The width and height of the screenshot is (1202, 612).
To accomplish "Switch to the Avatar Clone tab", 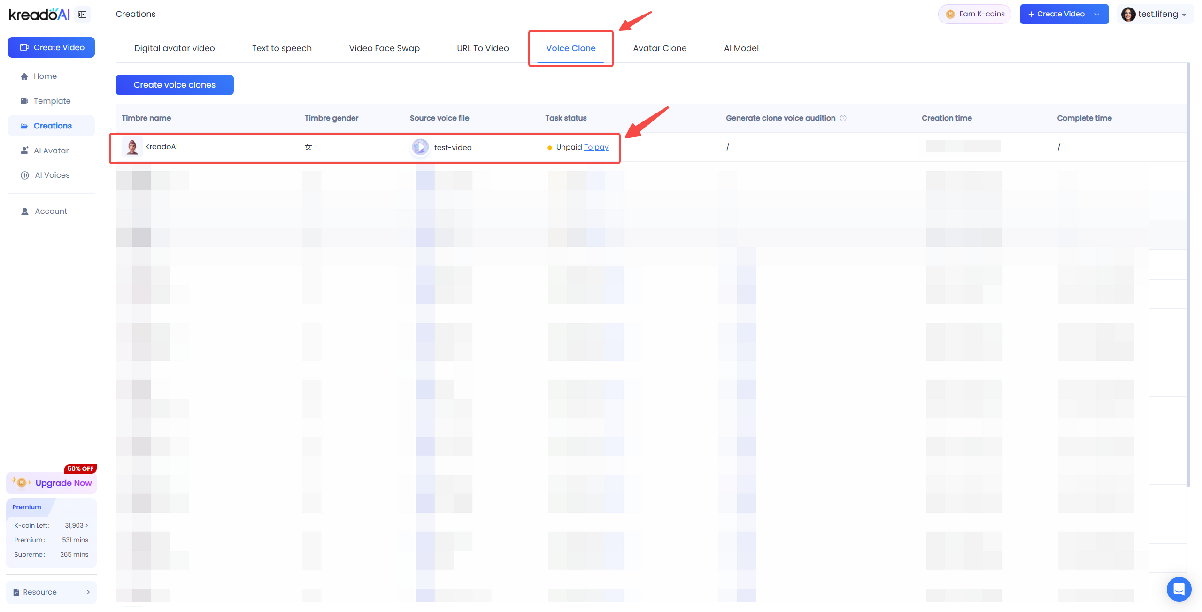I will [x=659, y=48].
